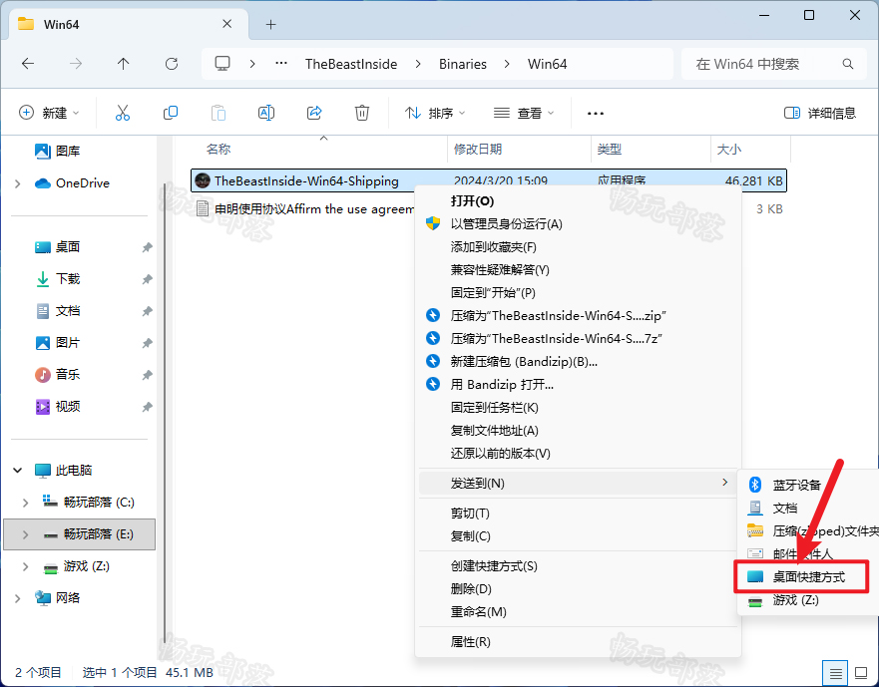This screenshot has height=687, width=879.
Task: Choose 剪切(T) from the context menu
Action: pos(578,514)
